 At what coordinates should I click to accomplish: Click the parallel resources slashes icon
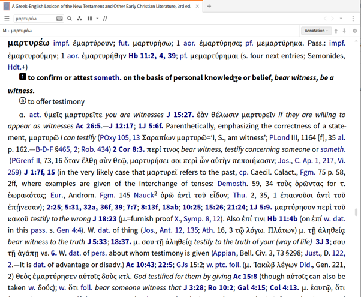coord(105,19)
